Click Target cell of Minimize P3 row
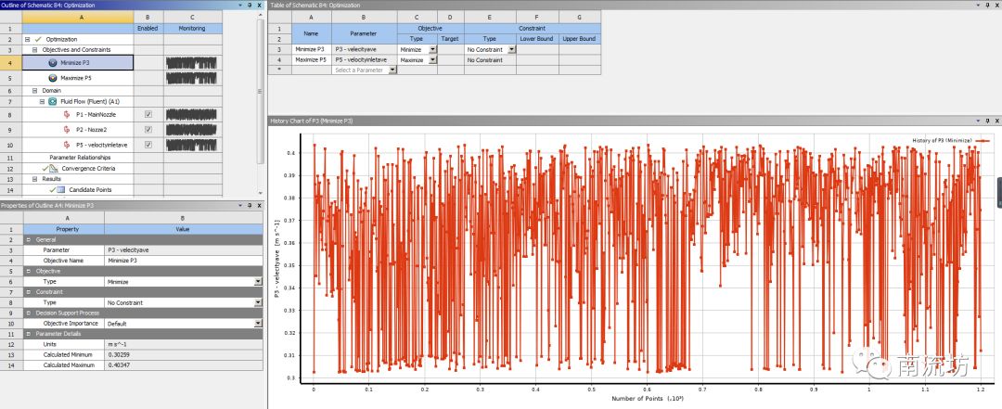This screenshot has width=1002, height=409. tap(451, 49)
